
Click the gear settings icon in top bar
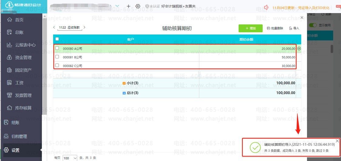(x=138, y=6)
